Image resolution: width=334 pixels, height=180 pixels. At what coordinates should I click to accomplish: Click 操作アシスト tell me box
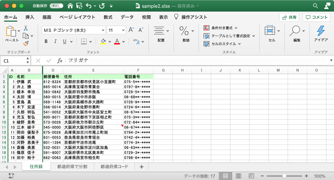191,17
